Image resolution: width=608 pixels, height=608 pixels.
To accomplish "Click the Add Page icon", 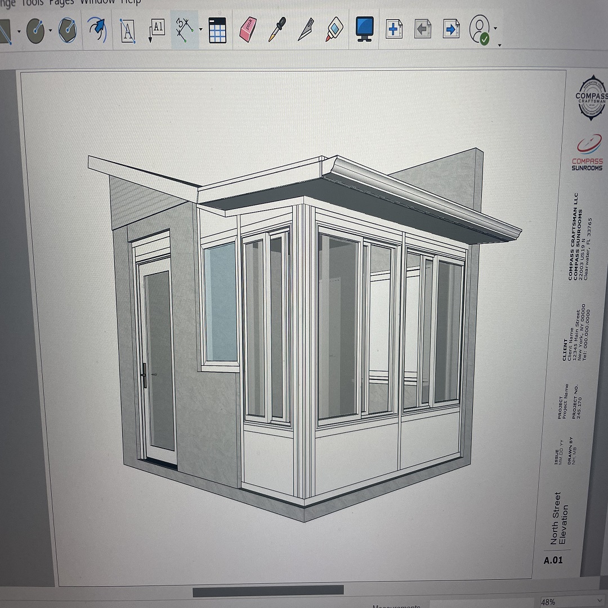I will pyautogui.click(x=394, y=29).
